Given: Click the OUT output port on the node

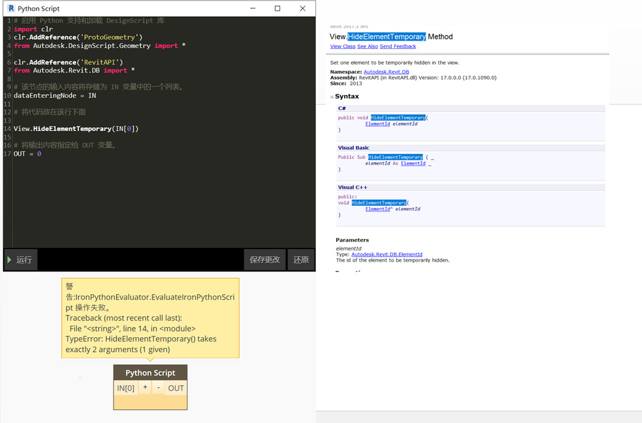Looking at the screenshot, I should [x=176, y=387].
